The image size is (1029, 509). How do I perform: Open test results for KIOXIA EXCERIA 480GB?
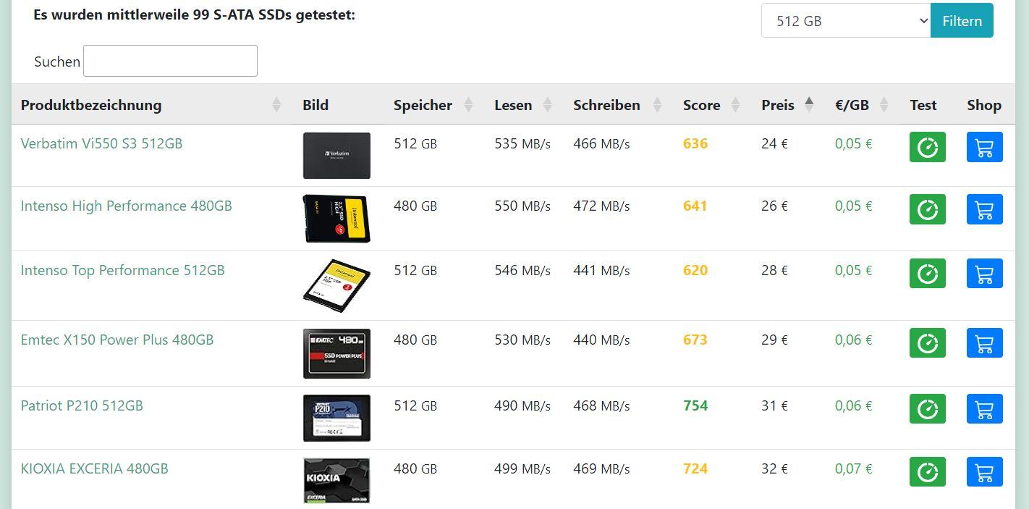(x=927, y=472)
